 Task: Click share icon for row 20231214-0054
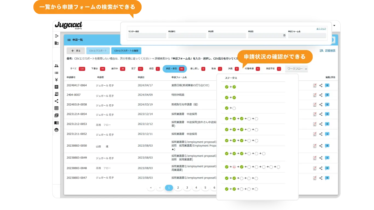click(x=321, y=114)
